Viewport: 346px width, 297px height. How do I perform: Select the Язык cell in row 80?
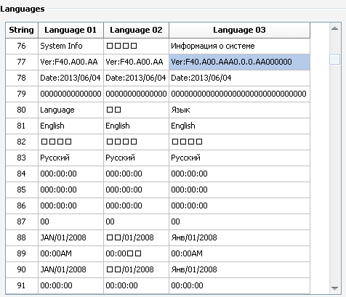[x=239, y=110]
